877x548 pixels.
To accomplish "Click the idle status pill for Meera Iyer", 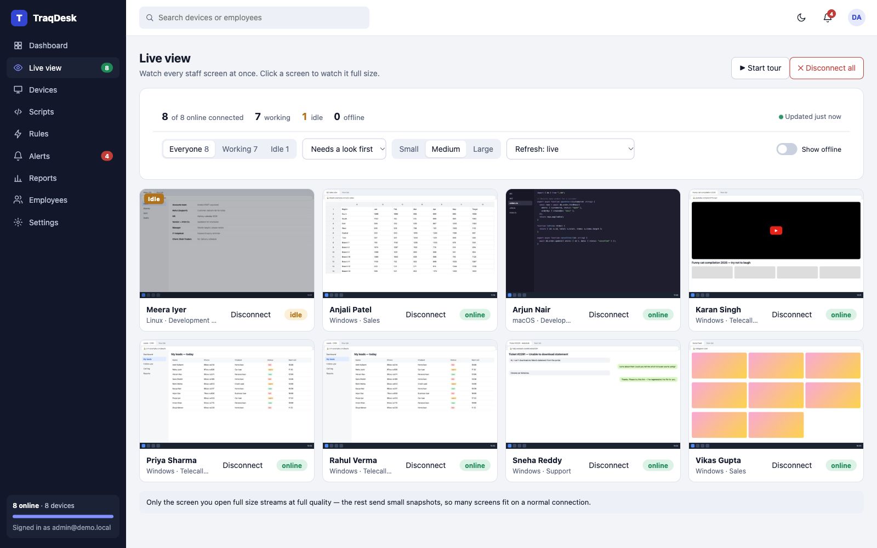I will tap(295, 315).
